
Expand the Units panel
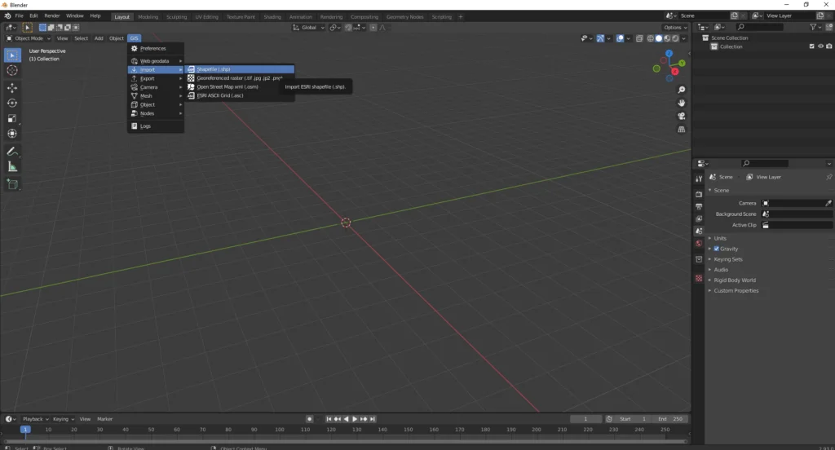(719, 238)
